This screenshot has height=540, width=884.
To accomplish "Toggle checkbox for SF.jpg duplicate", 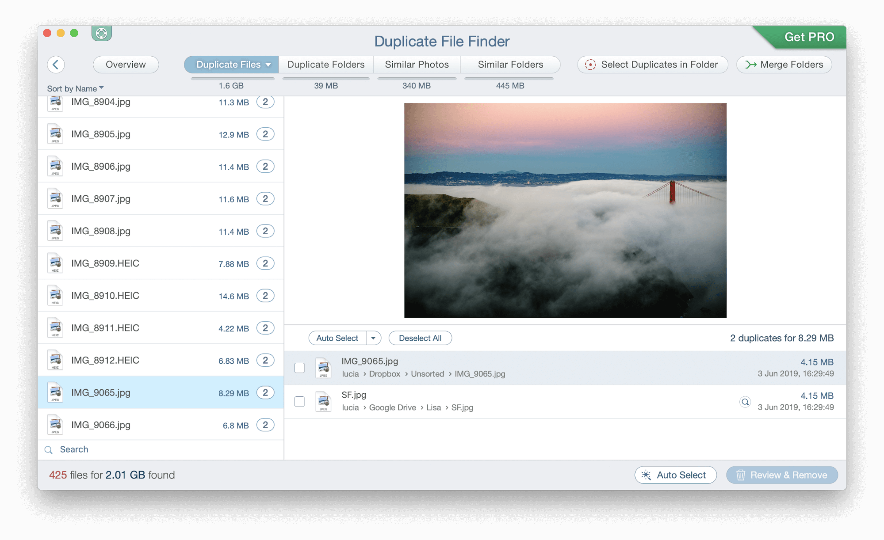I will click(x=301, y=401).
